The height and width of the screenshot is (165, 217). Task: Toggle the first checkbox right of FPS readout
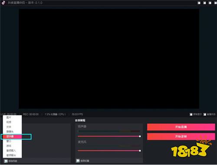point(191,114)
